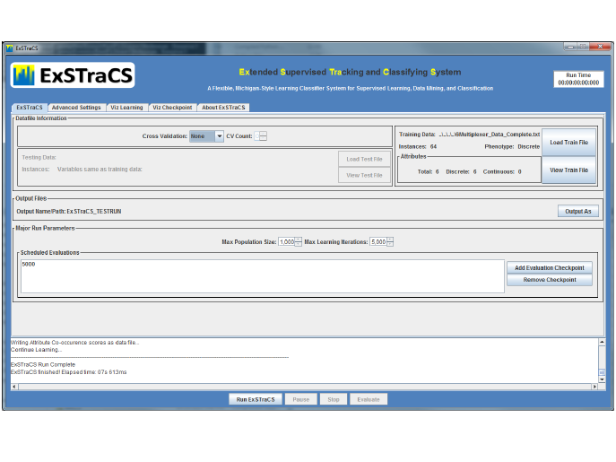The height and width of the screenshot is (462, 616).
Task: Click Remove Checkpoint button
Action: 550,280
